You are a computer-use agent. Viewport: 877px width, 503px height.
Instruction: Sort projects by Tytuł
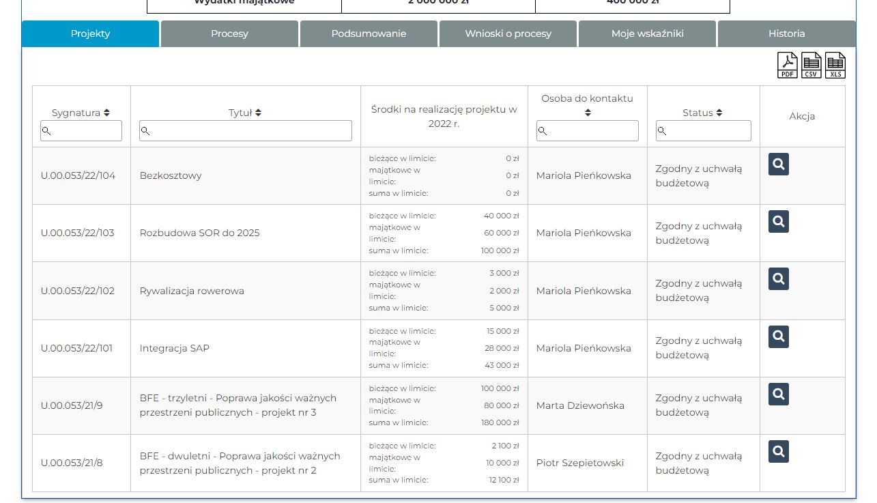click(x=258, y=113)
